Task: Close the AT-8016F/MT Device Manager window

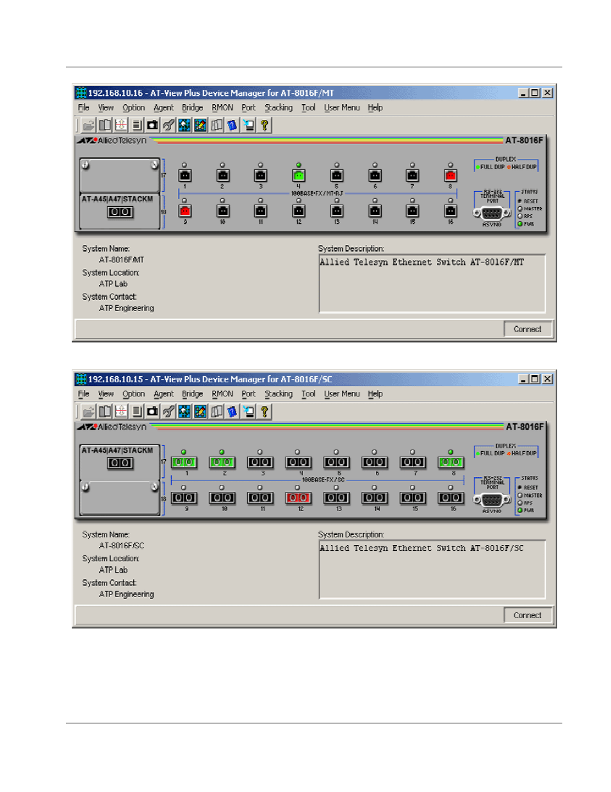Action: coord(547,93)
